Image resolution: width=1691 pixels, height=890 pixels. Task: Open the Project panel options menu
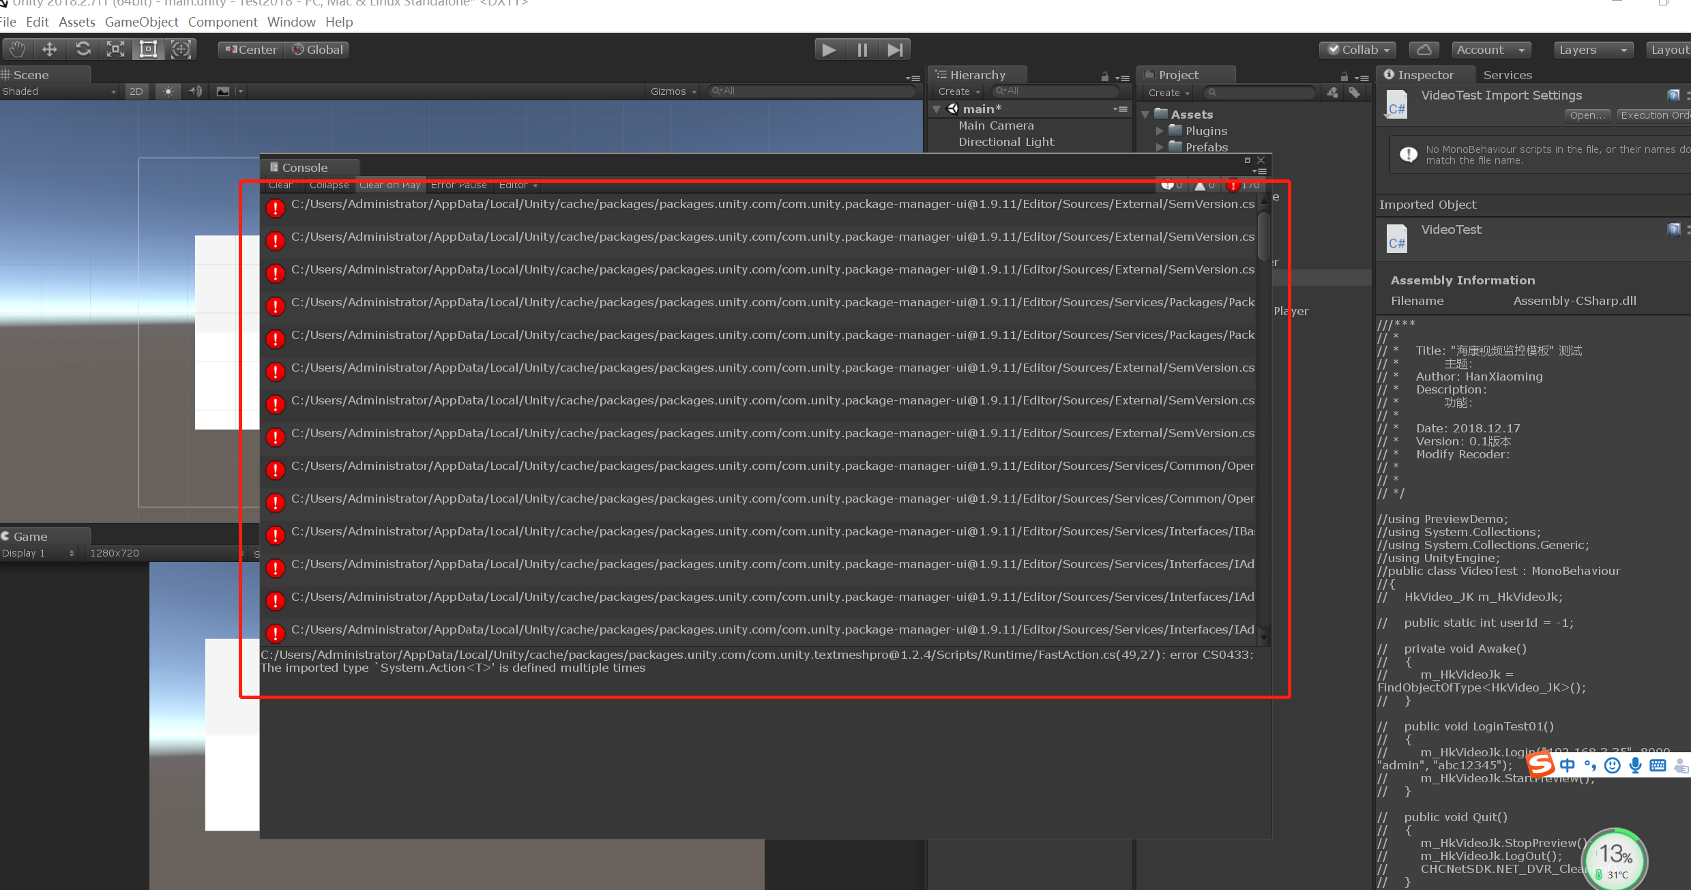(x=1362, y=78)
